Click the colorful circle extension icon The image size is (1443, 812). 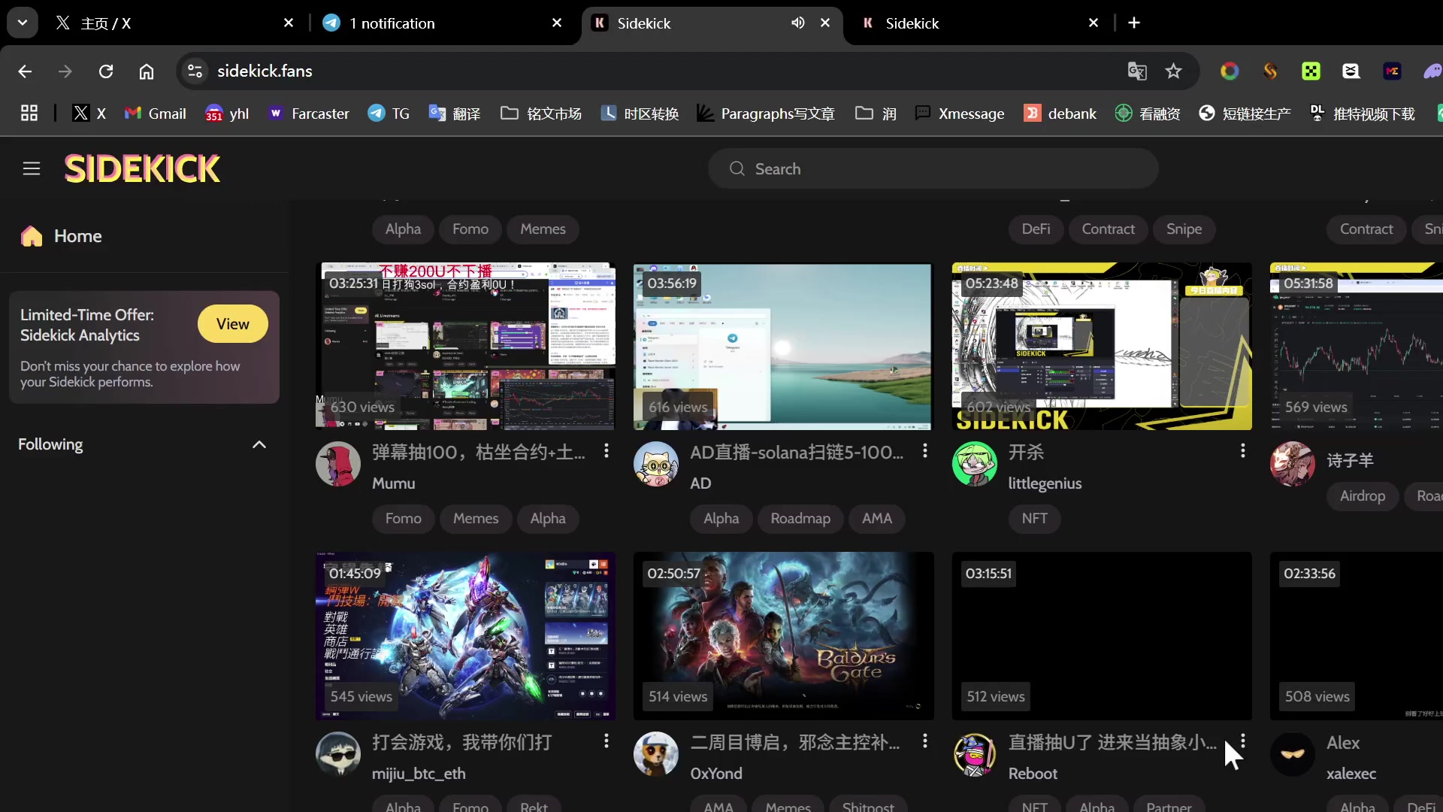(1230, 71)
